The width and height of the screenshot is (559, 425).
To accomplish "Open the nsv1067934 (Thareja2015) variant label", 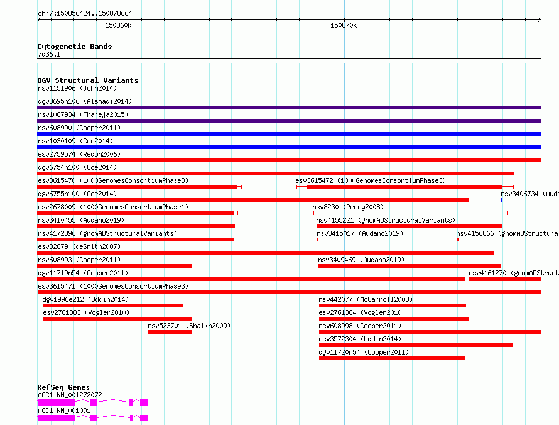I will pos(83,114).
